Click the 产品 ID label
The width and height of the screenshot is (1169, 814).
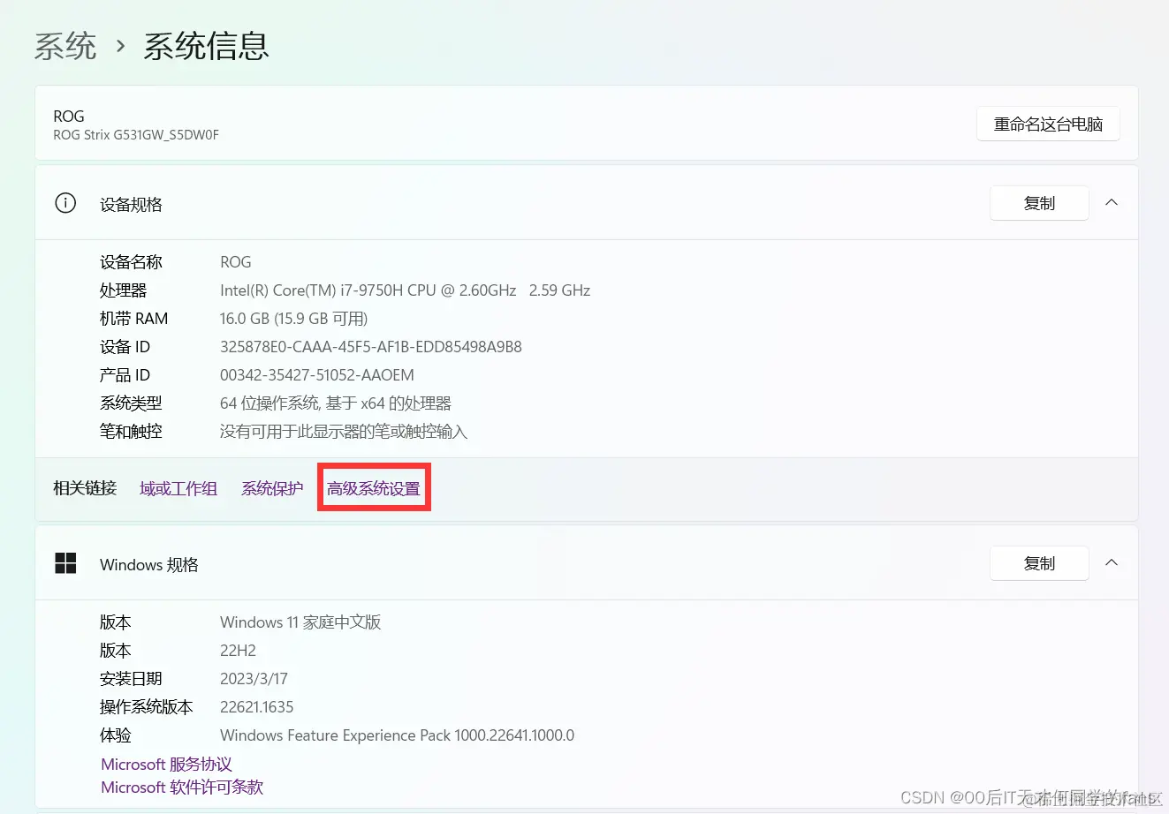click(125, 375)
